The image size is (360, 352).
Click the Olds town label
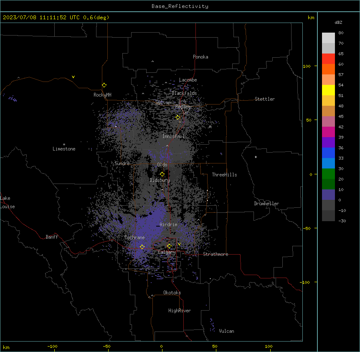point(162,165)
